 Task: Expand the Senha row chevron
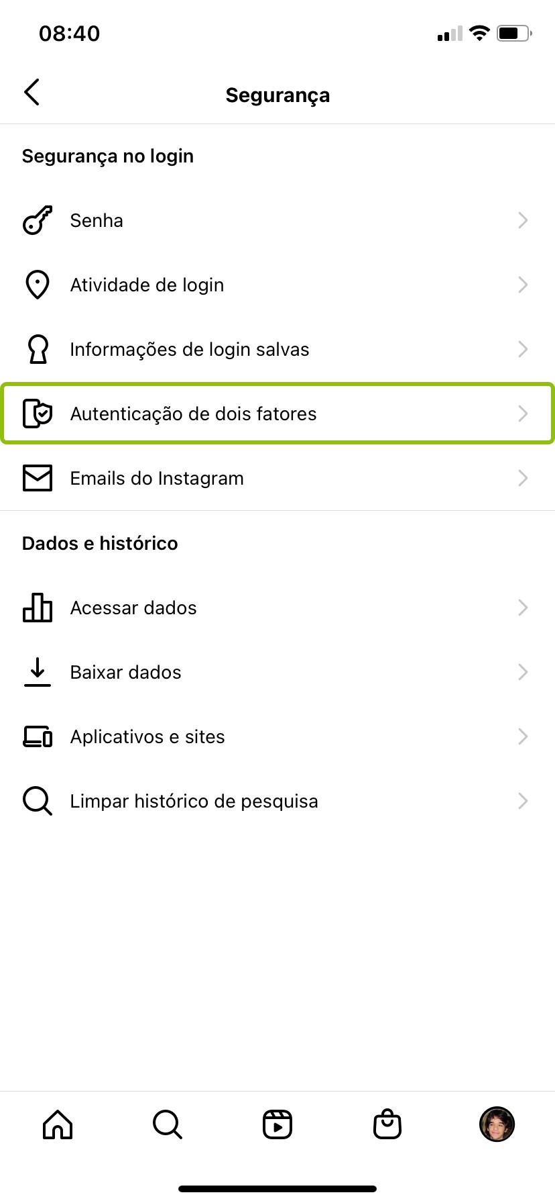click(523, 220)
